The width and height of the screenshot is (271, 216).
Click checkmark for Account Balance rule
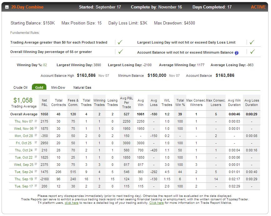(252, 51)
